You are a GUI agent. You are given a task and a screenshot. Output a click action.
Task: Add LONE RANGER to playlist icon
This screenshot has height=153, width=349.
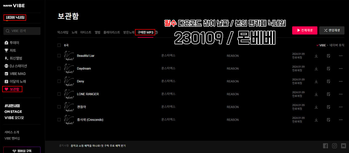pyautogui.click(x=329, y=94)
